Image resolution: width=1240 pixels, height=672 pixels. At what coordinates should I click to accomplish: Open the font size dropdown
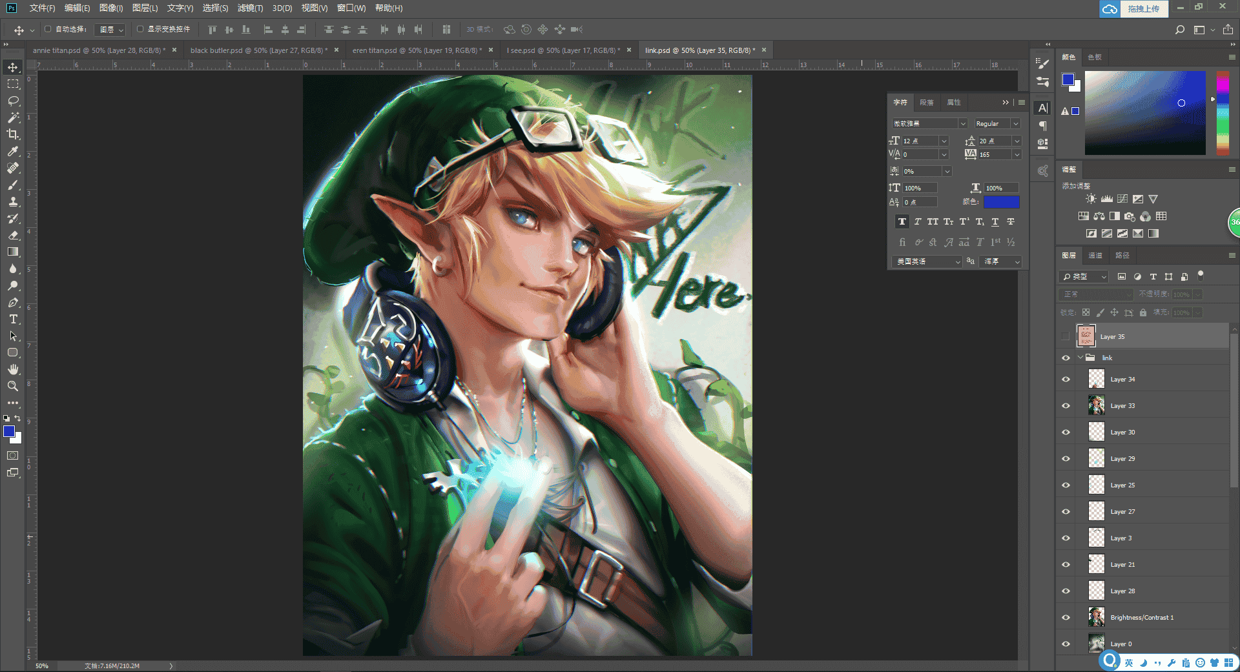[x=944, y=141]
